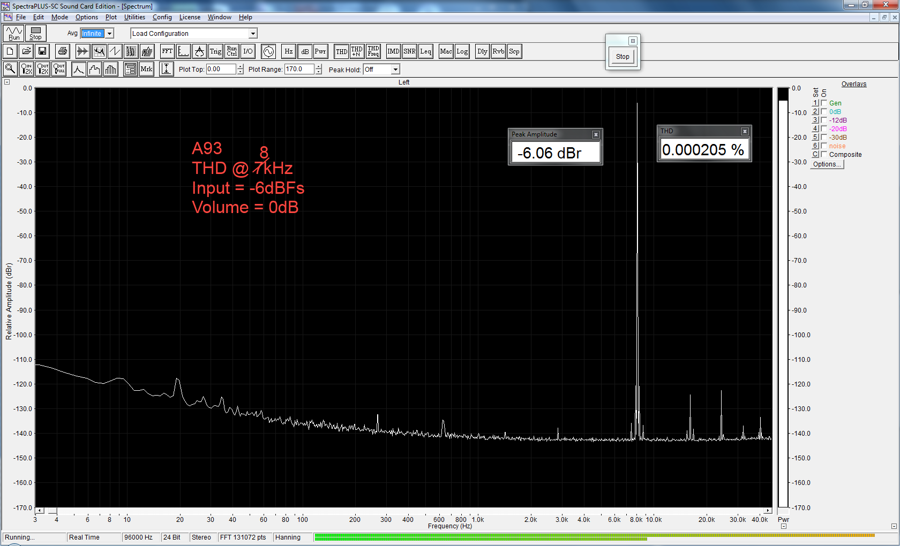Expand the Load Configuration dropdown
This screenshot has width=900, height=546.
252,33
